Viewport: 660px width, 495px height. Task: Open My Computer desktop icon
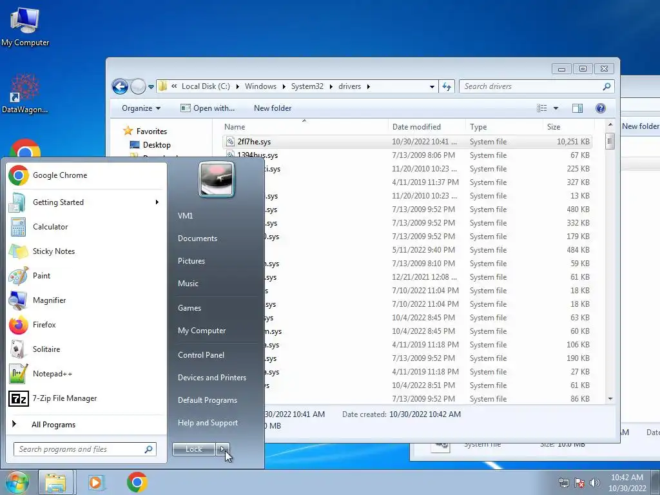[25, 27]
